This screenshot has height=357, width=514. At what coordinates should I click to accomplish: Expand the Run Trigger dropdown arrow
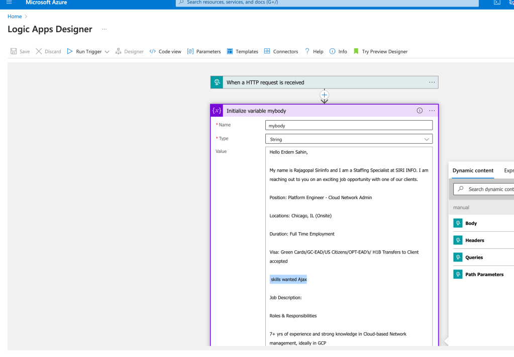pyautogui.click(x=107, y=52)
